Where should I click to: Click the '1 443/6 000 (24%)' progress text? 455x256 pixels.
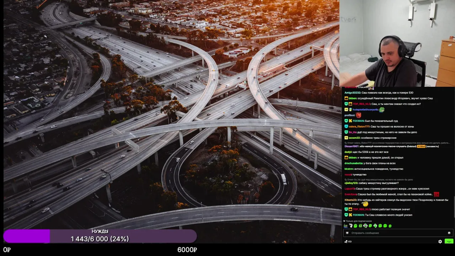tap(100, 239)
